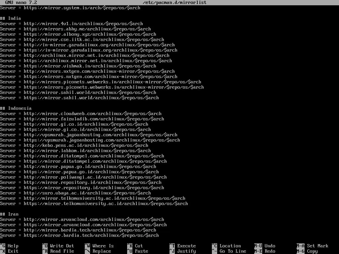The height and width of the screenshot is (254, 339).
Task: Click the http mirrors.nxtgen.com line
Action: pyautogui.click(x=87, y=71)
